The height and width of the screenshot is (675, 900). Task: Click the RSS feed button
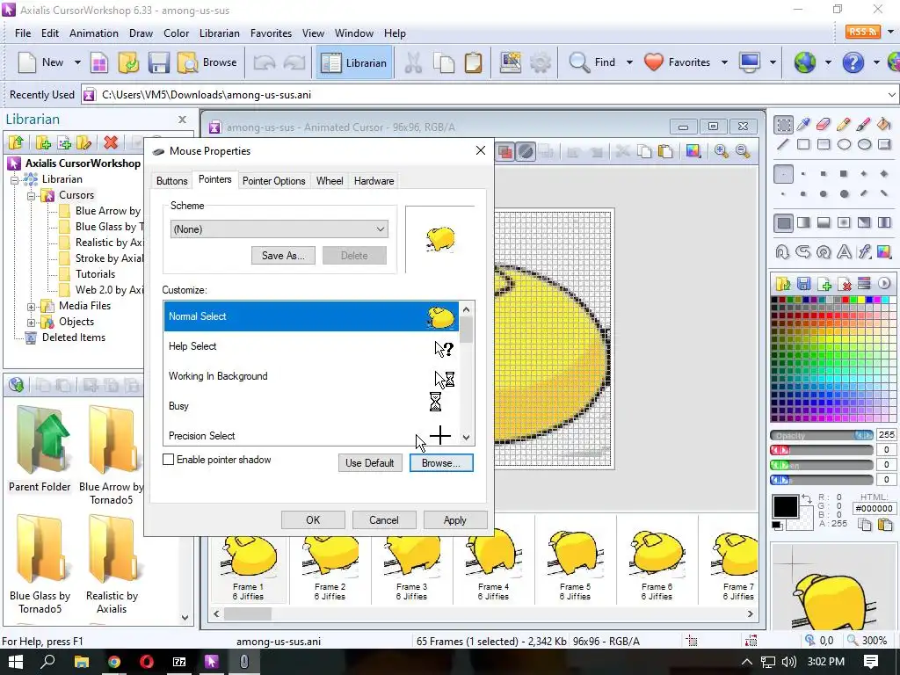point(863,32)
